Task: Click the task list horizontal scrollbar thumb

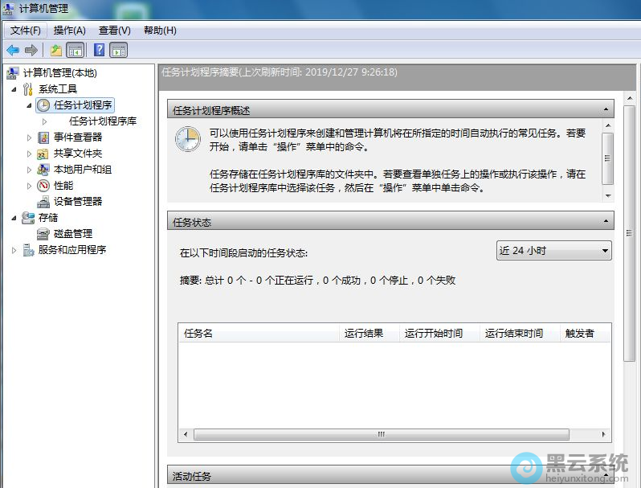Action: pyautogui.click(x=381, y=434)
